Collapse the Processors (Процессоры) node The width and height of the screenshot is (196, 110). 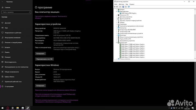pos(117,43)
